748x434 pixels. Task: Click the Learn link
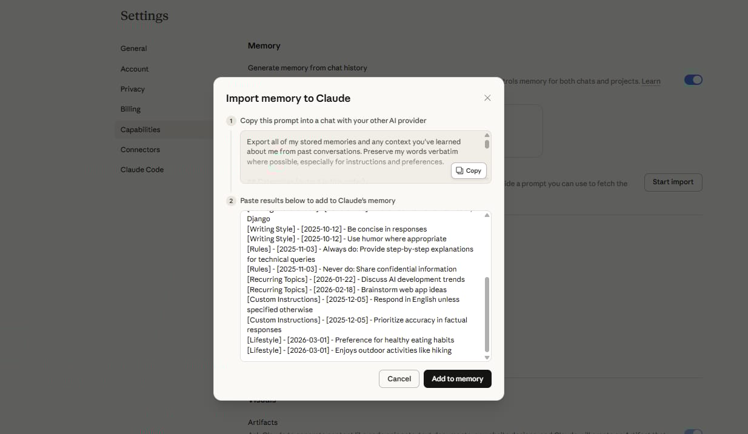651,81
